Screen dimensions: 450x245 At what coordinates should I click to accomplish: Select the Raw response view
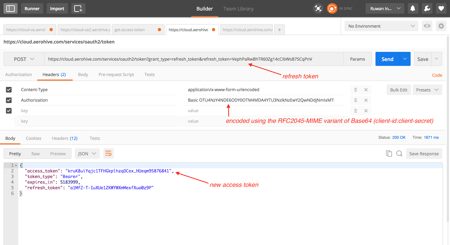(35, 154)
